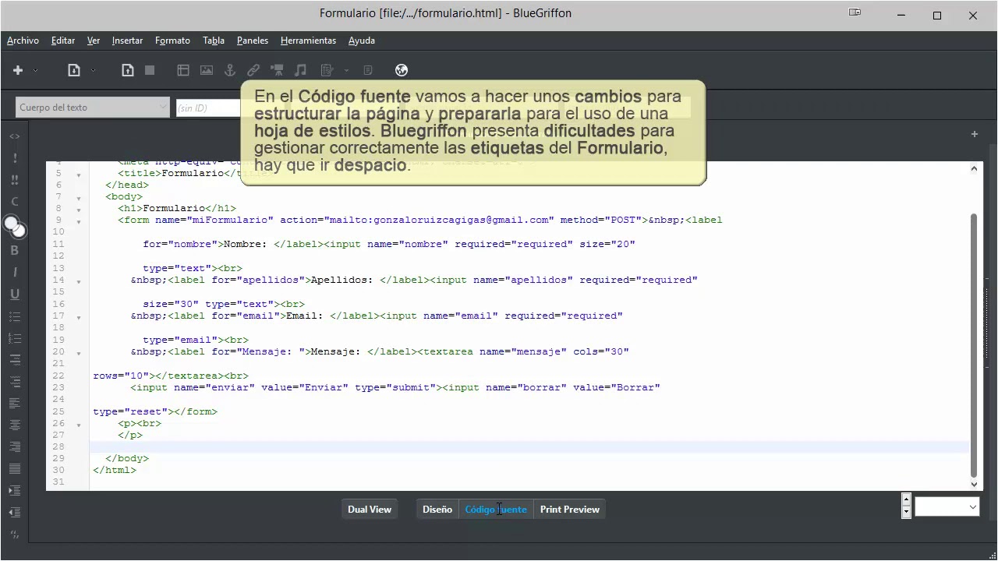Click the form insert icon

[x=327, y=70]
